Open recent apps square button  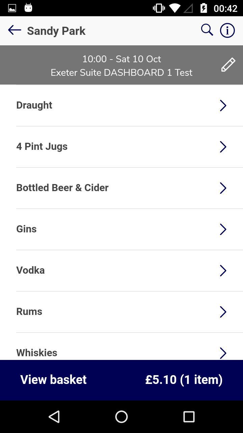(189, 417)
